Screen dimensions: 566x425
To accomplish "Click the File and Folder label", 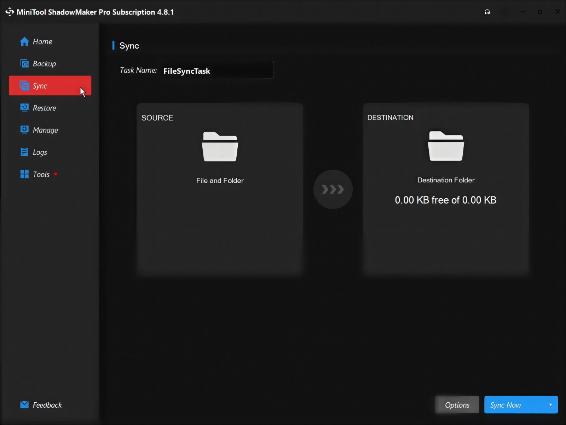I will pyautogui.click(x=220, y=181).
